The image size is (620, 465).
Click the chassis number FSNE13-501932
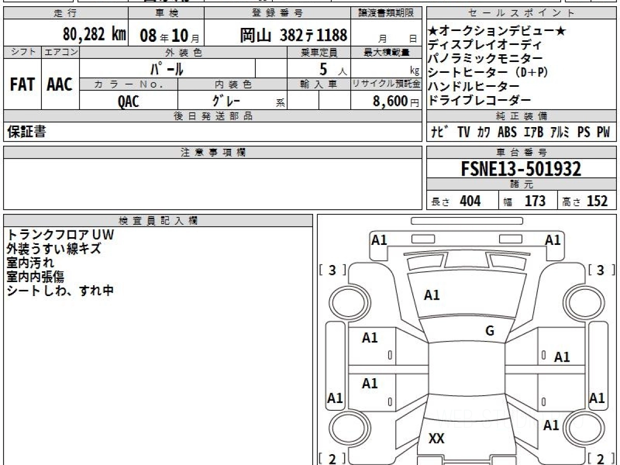521,168
